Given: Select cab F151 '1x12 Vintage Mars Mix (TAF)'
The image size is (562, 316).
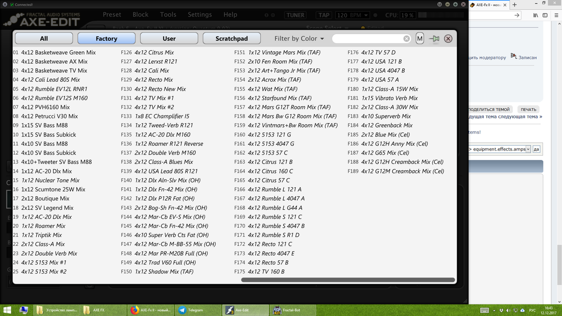Looking at the screenshot, I should coord(284,52).
